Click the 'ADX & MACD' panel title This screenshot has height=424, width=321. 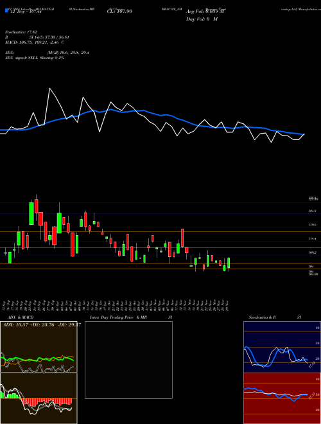[21, 317]
